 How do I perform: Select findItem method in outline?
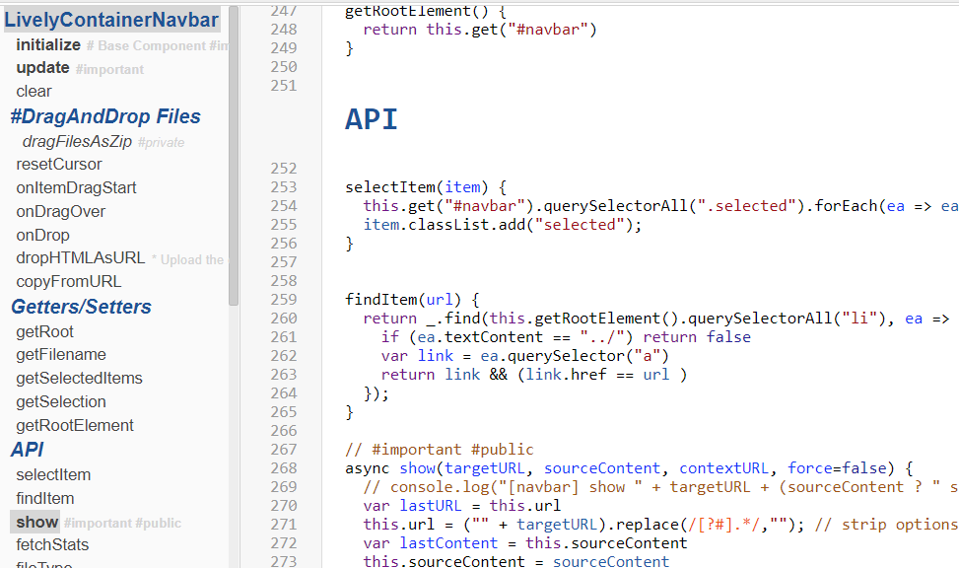point(45,498)
